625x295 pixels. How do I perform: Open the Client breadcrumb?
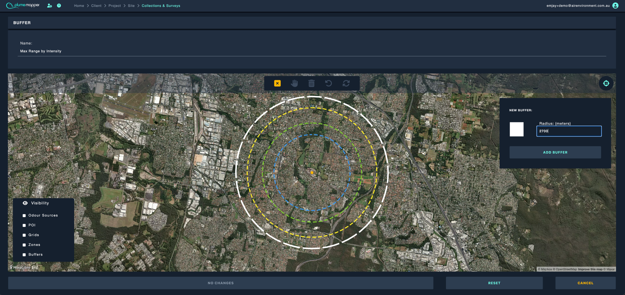pos(96,6)
